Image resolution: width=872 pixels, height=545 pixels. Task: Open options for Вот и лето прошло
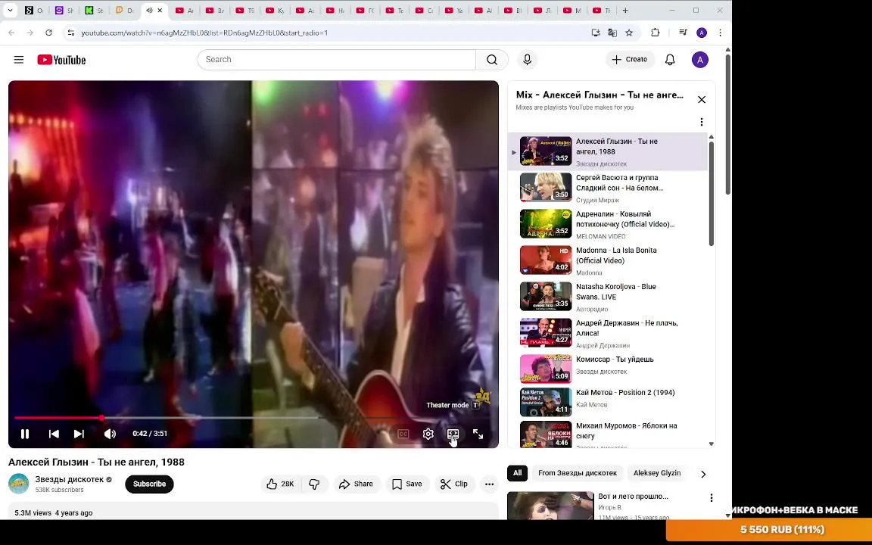click(711, 498)
